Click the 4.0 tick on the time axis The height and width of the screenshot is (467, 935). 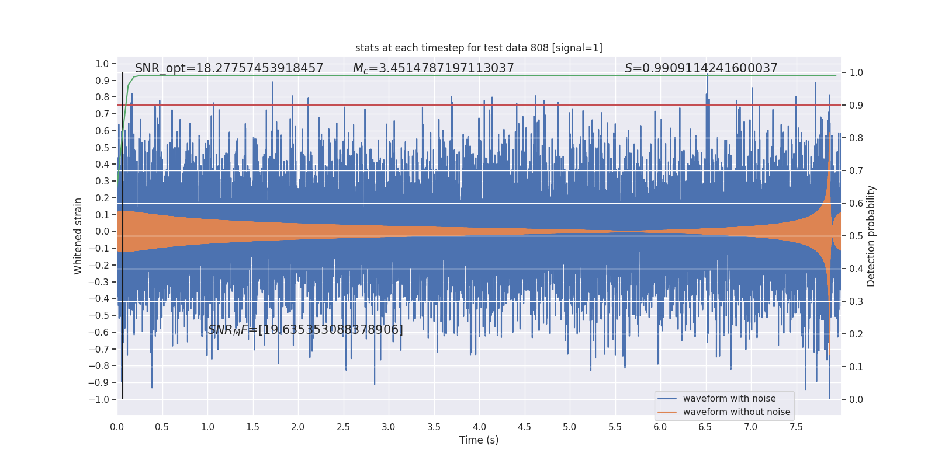(479, 427)
